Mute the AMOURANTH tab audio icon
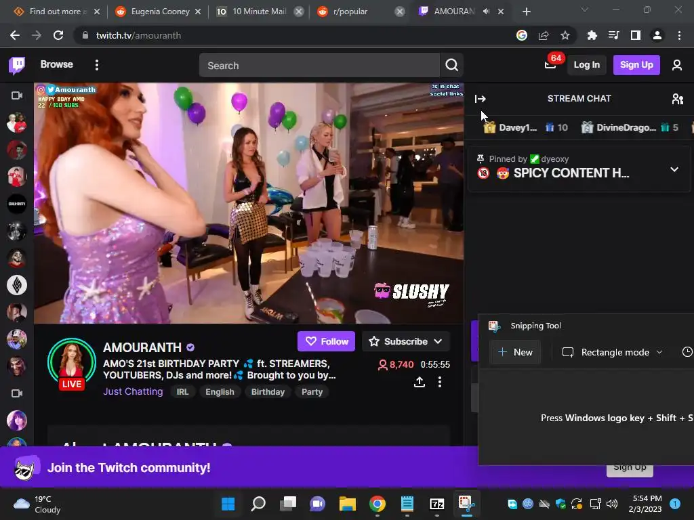Screen dimensions: 694x520 coord(487,12)
